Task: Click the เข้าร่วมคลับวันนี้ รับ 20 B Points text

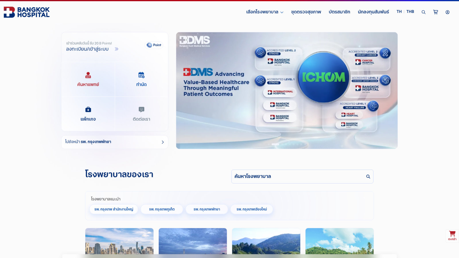Action: tap(89, 43)
